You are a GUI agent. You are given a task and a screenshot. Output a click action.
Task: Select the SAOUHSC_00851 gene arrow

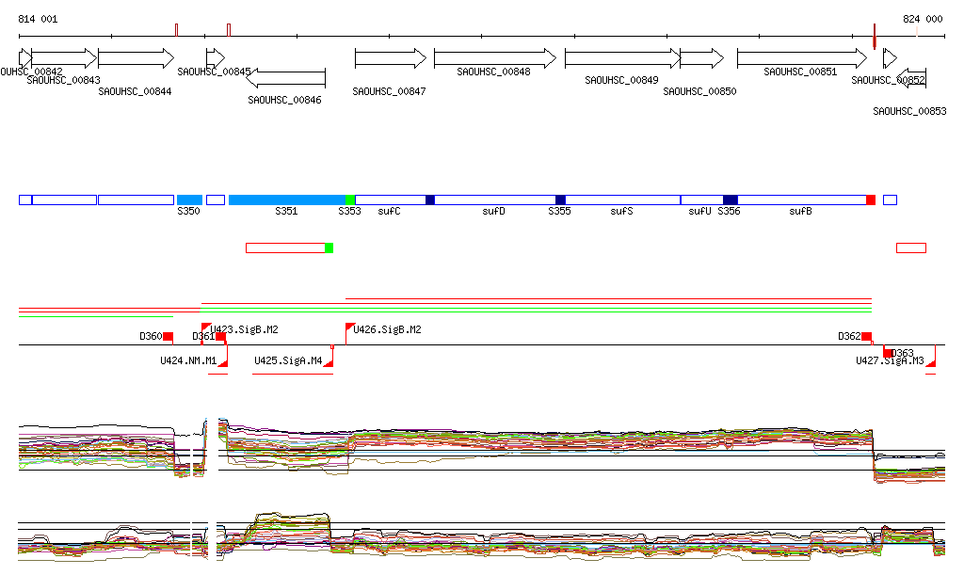click(800, 58)
